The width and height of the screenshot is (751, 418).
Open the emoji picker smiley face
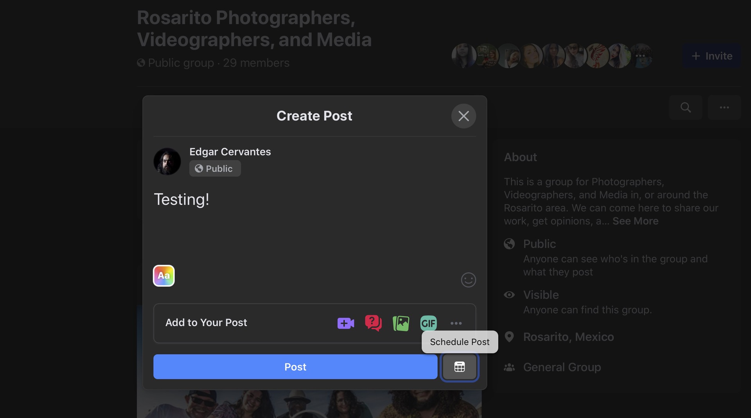(x=468, y=280)
